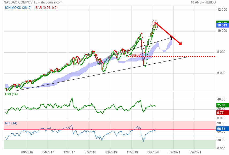The image size is (229, 155).
Task: Click the 12 000 price axis label
Action: coord(222,10)
